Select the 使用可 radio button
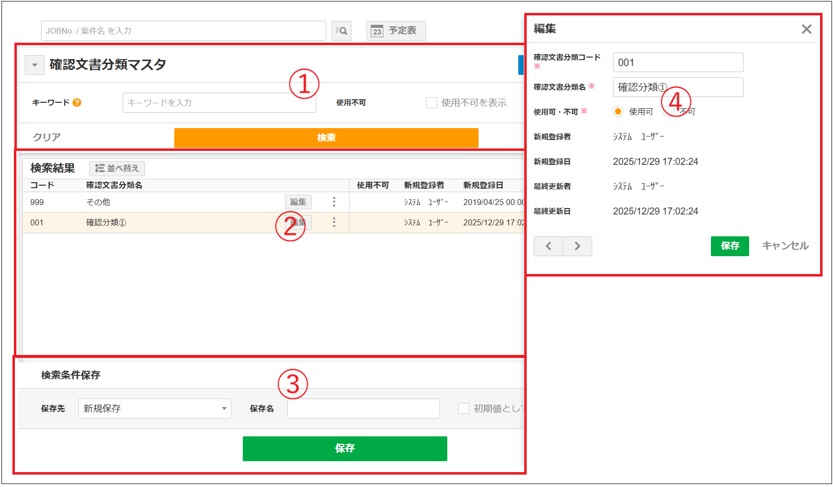This screenshot has height=487, width=833. (x=618, y=112)
